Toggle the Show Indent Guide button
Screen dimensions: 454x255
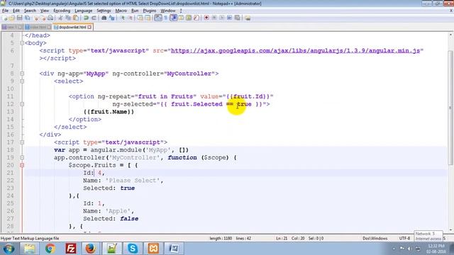pos(174,18)
